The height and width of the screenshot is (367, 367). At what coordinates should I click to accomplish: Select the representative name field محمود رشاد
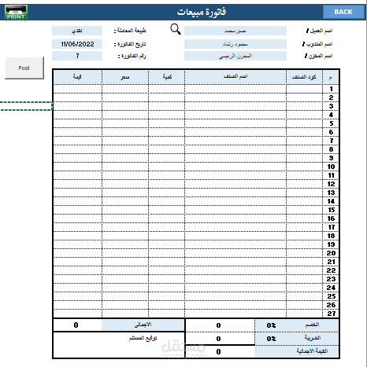235,44
